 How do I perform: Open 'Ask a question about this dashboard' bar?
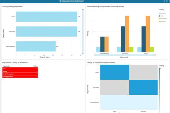point(72,1)
